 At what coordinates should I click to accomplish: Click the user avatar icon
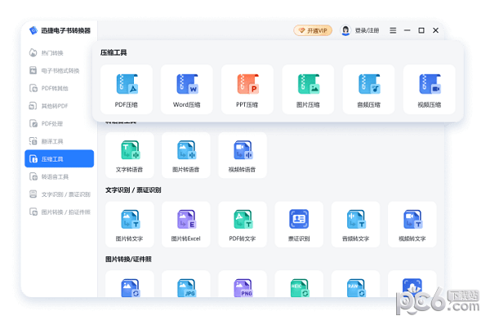(345, 30)
